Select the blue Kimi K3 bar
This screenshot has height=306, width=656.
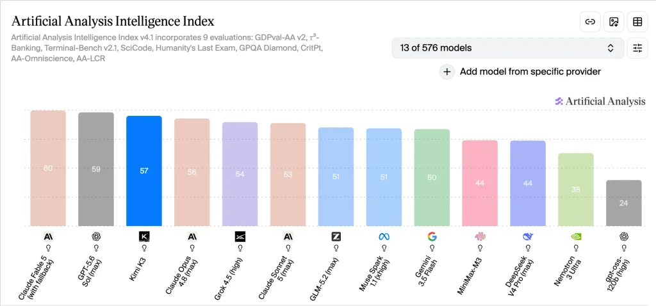click(x=144, y=171)
